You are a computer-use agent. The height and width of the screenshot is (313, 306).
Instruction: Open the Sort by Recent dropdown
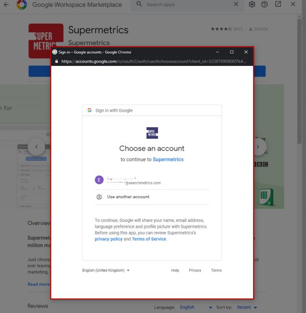coord(247,307)
